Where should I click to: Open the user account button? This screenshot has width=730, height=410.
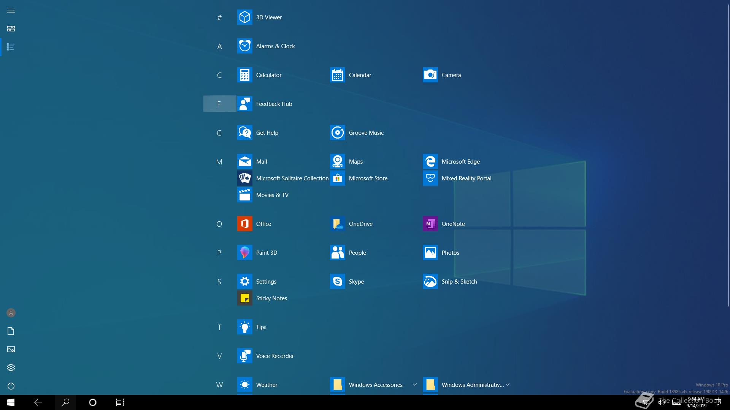[11, 313]
